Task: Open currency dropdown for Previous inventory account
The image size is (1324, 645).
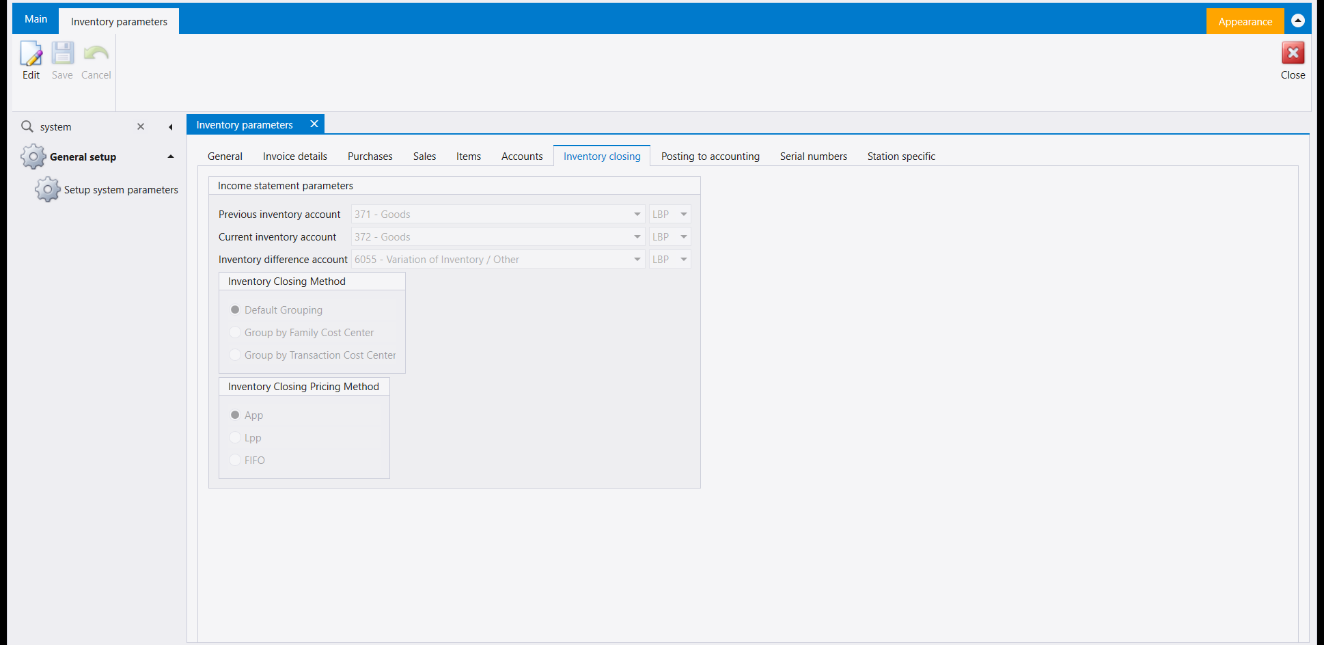Action: [x=683, y=214]
